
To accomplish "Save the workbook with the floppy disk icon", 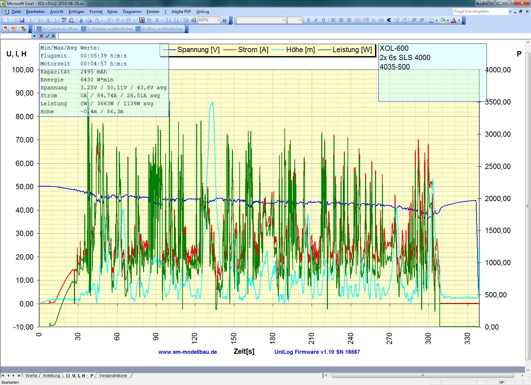I will (x=22, y=20).
